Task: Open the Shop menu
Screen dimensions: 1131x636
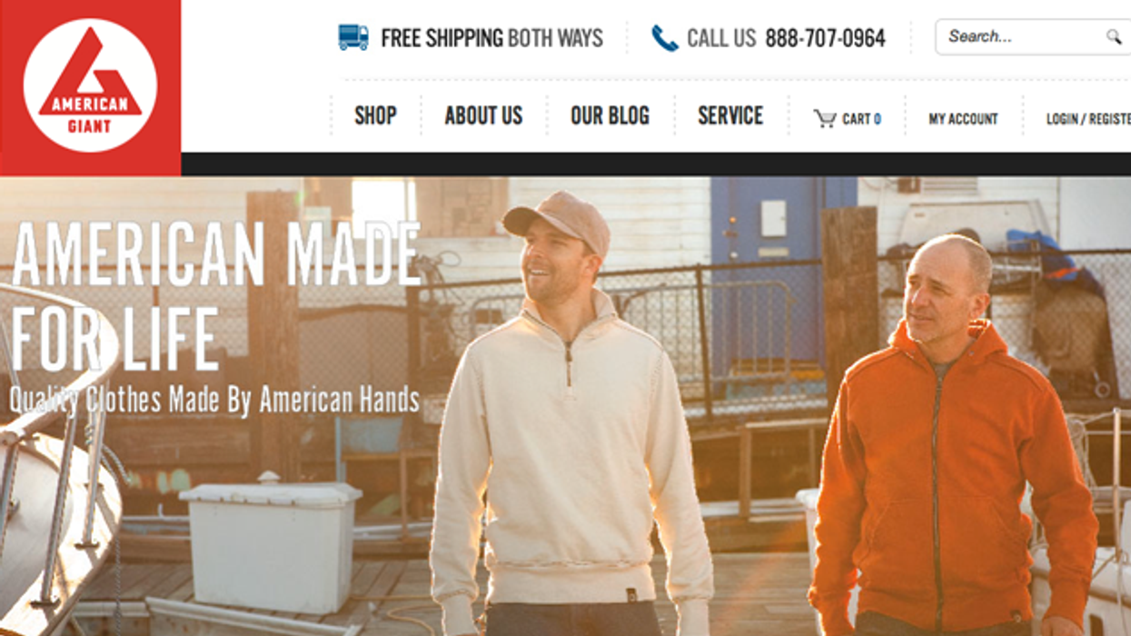Action: (375, 116)
